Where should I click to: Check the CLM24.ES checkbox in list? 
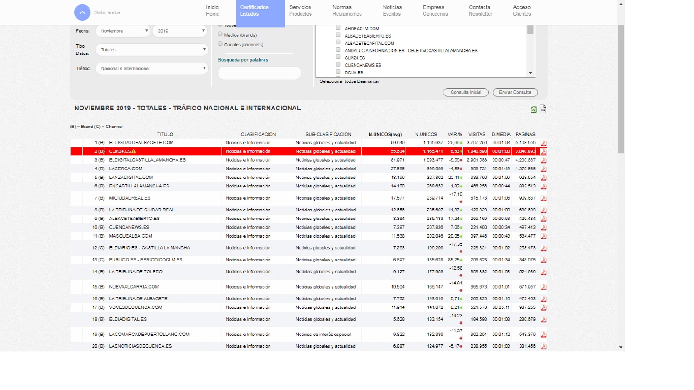pos(338,57)
